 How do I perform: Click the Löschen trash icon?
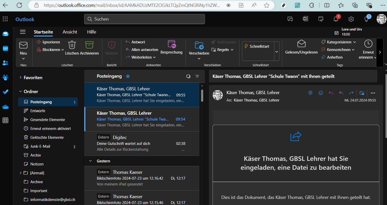72,45
